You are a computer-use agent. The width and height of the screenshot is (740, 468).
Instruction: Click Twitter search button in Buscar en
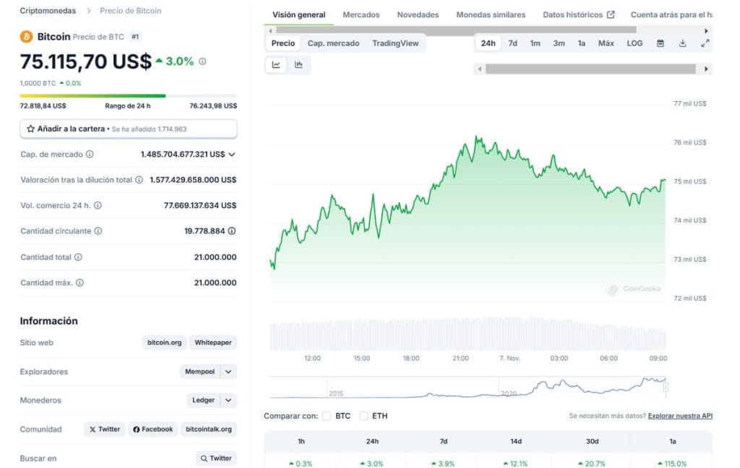(x=216, y=458)
